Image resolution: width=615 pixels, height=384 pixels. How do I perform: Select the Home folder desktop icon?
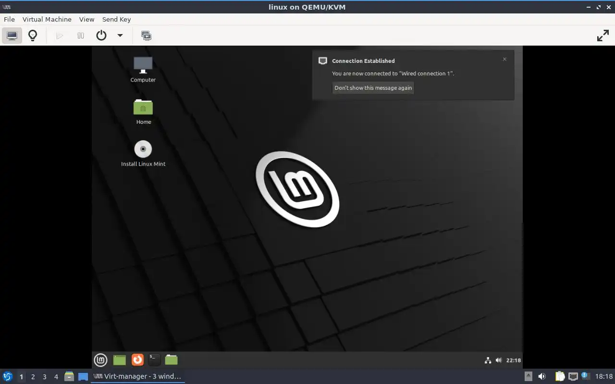click(143, 111)
